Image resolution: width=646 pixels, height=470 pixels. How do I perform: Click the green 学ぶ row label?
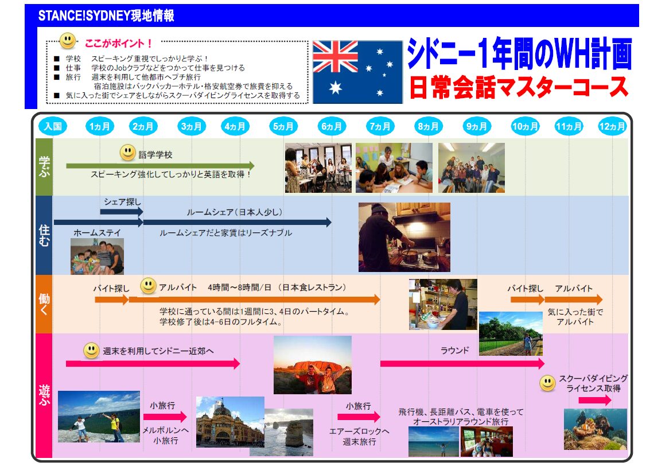44,166
